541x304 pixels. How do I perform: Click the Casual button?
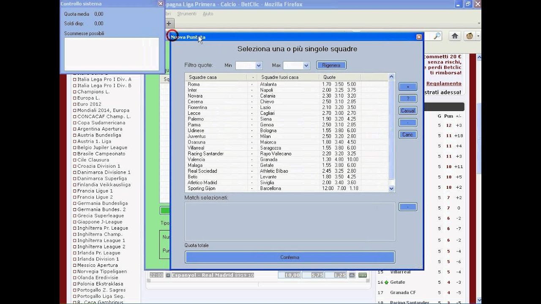(408, 111)
